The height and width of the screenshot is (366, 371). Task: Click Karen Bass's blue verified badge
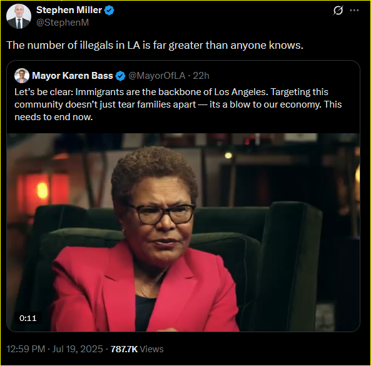pyautogui.click(x=120, y=76)
